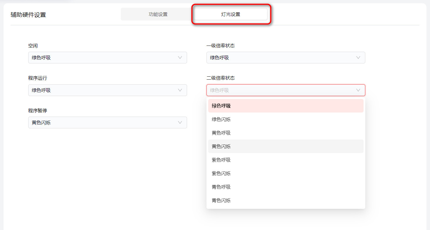
Task: Click the 二级倍率状态 combo box input
Action: (281, 90)
